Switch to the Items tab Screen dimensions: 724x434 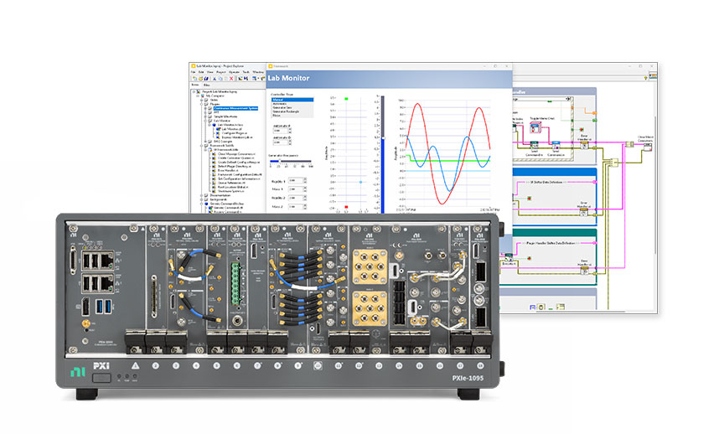[x=195, y=85]
